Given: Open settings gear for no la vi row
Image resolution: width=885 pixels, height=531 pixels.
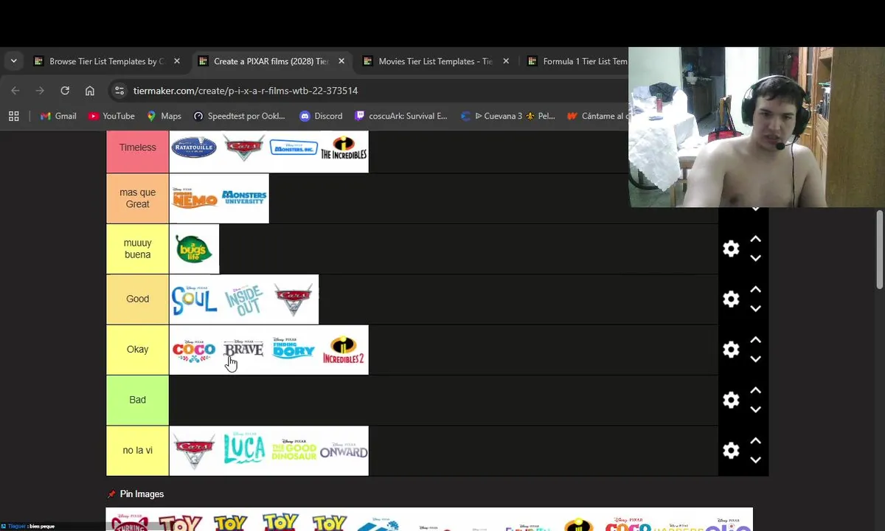Looking at the screenshot, I should (731, 451).
